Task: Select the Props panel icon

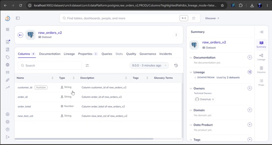Action: (x=261, y=82)
